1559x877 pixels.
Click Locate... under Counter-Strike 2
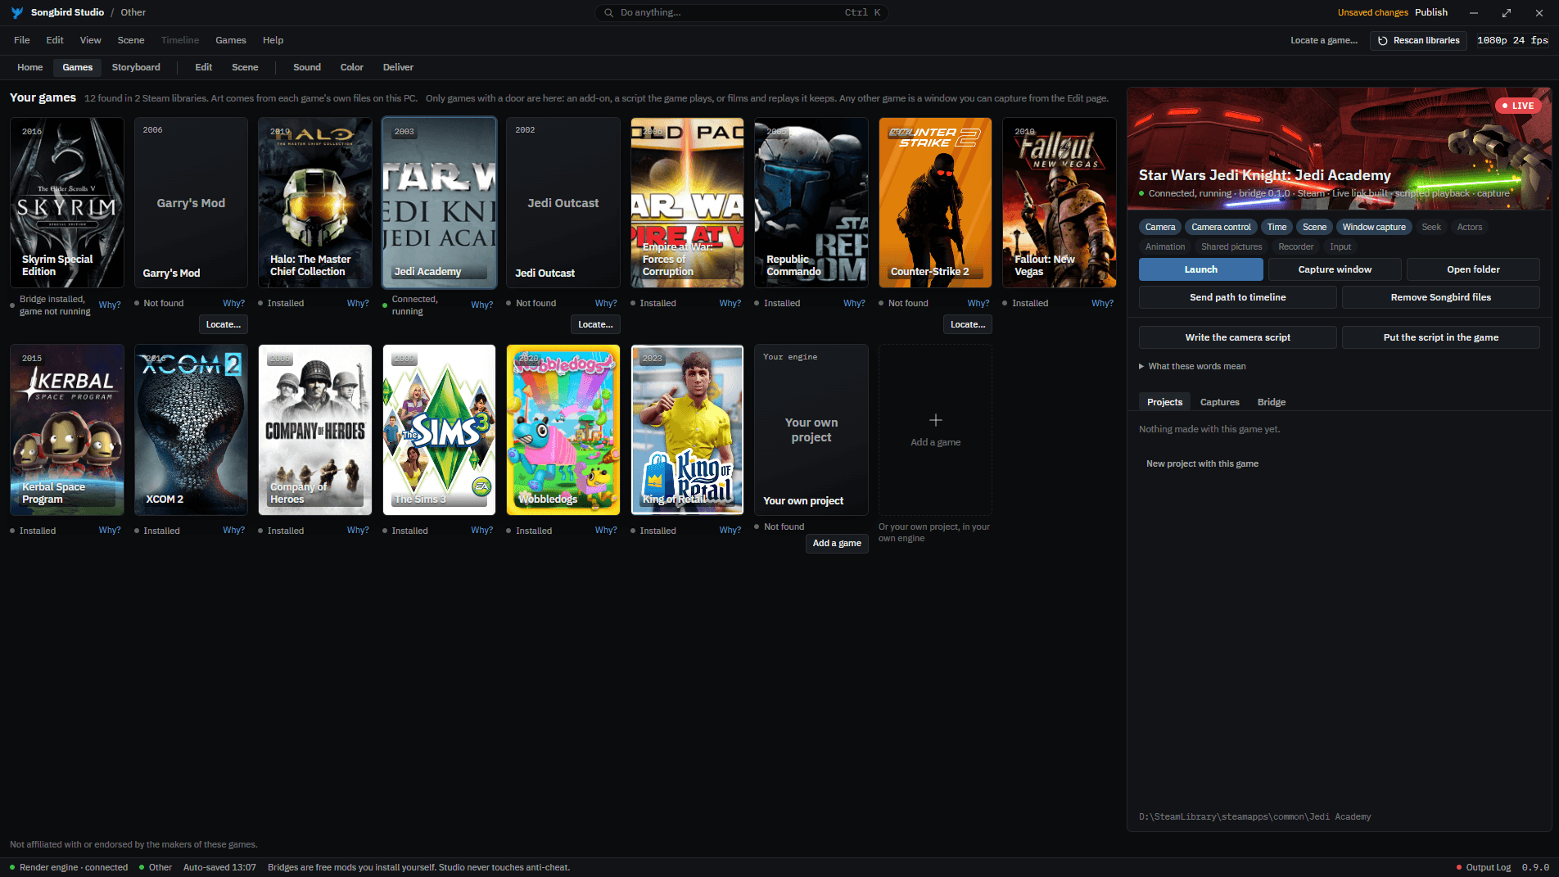(x=968, y=324)
